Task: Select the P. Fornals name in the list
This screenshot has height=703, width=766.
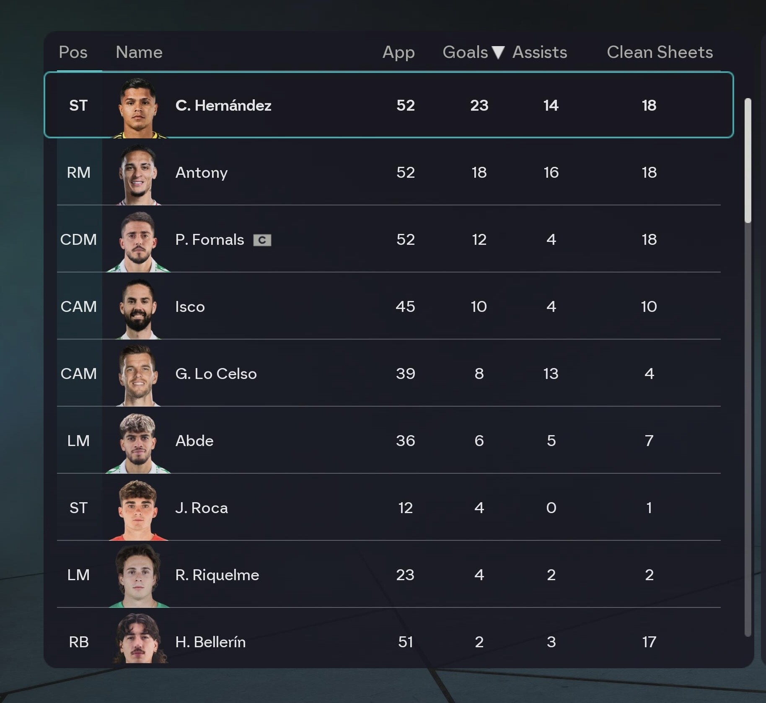Action: click(210, 240)
